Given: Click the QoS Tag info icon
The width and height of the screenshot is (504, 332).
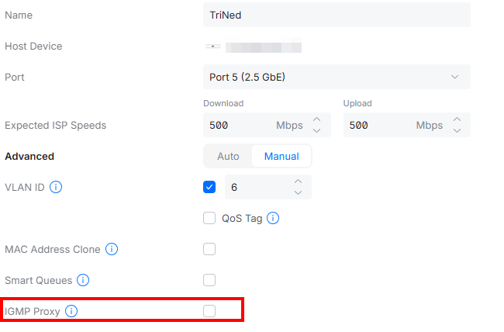Looking at the screenshot, I should (x=273, y=219).
